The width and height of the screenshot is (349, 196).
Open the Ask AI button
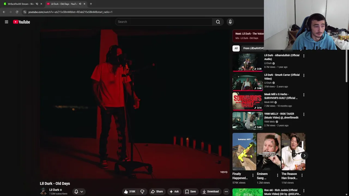(x=174, y=192)
